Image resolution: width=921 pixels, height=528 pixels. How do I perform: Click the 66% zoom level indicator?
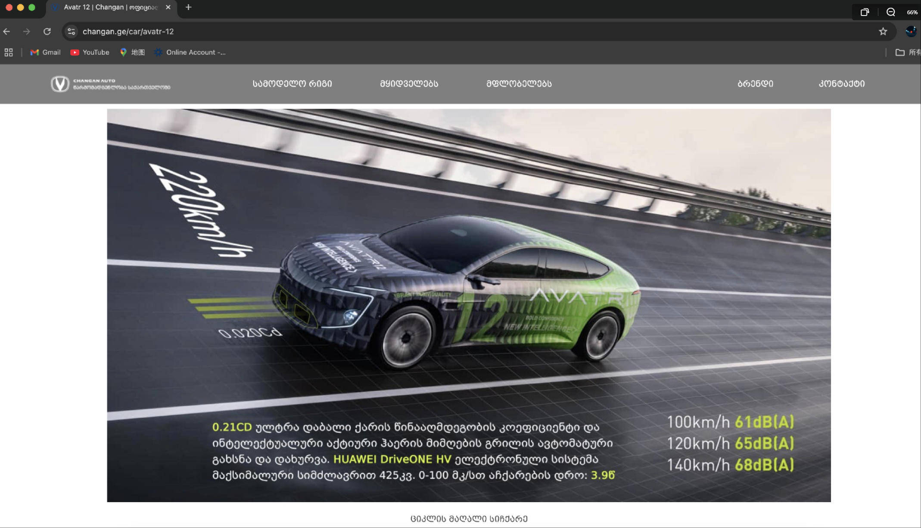click(912, 12)
